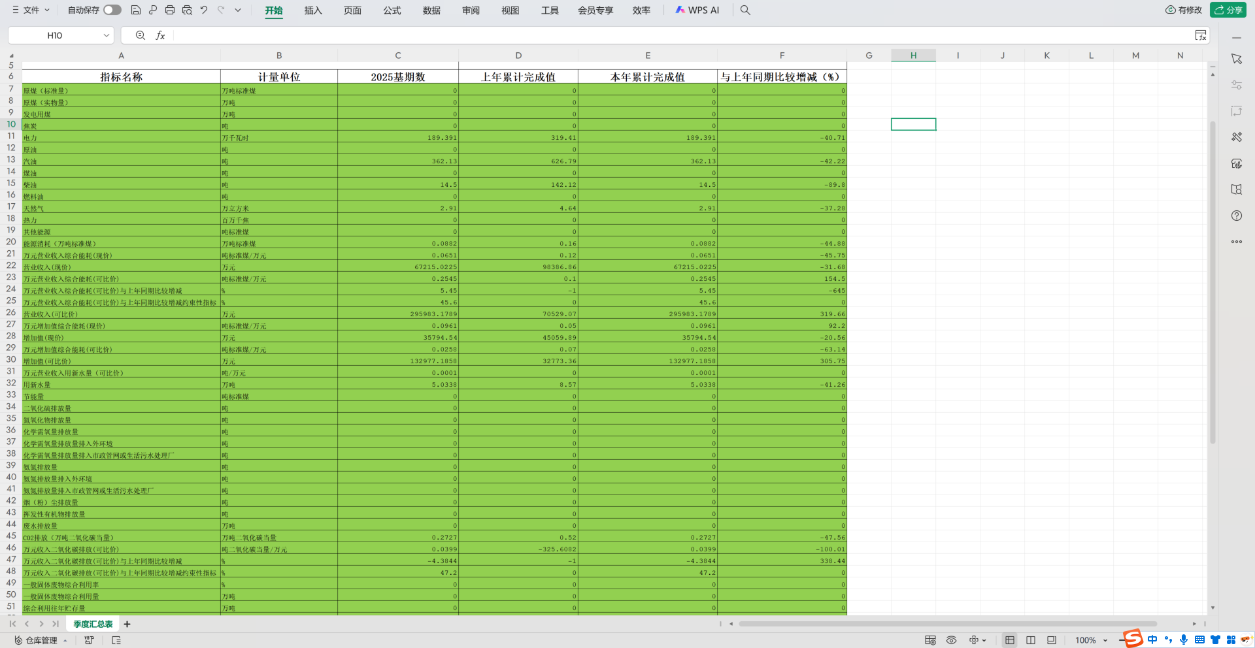Image resolution: width=1255 pixels, height=648 pixels.
Task: Open the Print Preview icon
Action: click(x=187, y=10)
